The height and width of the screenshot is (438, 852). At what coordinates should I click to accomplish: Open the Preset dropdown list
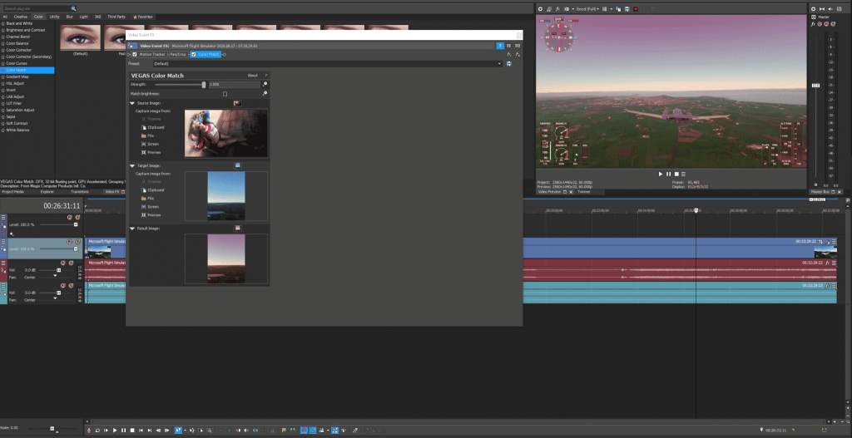coord(499,63)
